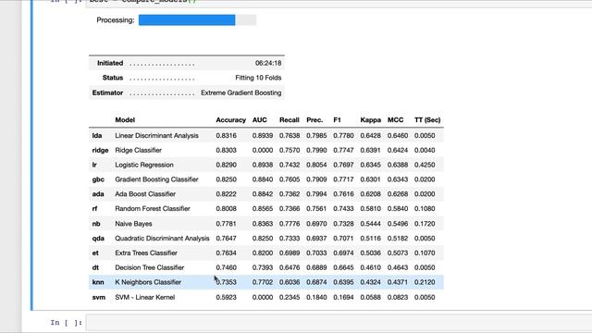Select the Model column header

point(125,120)
